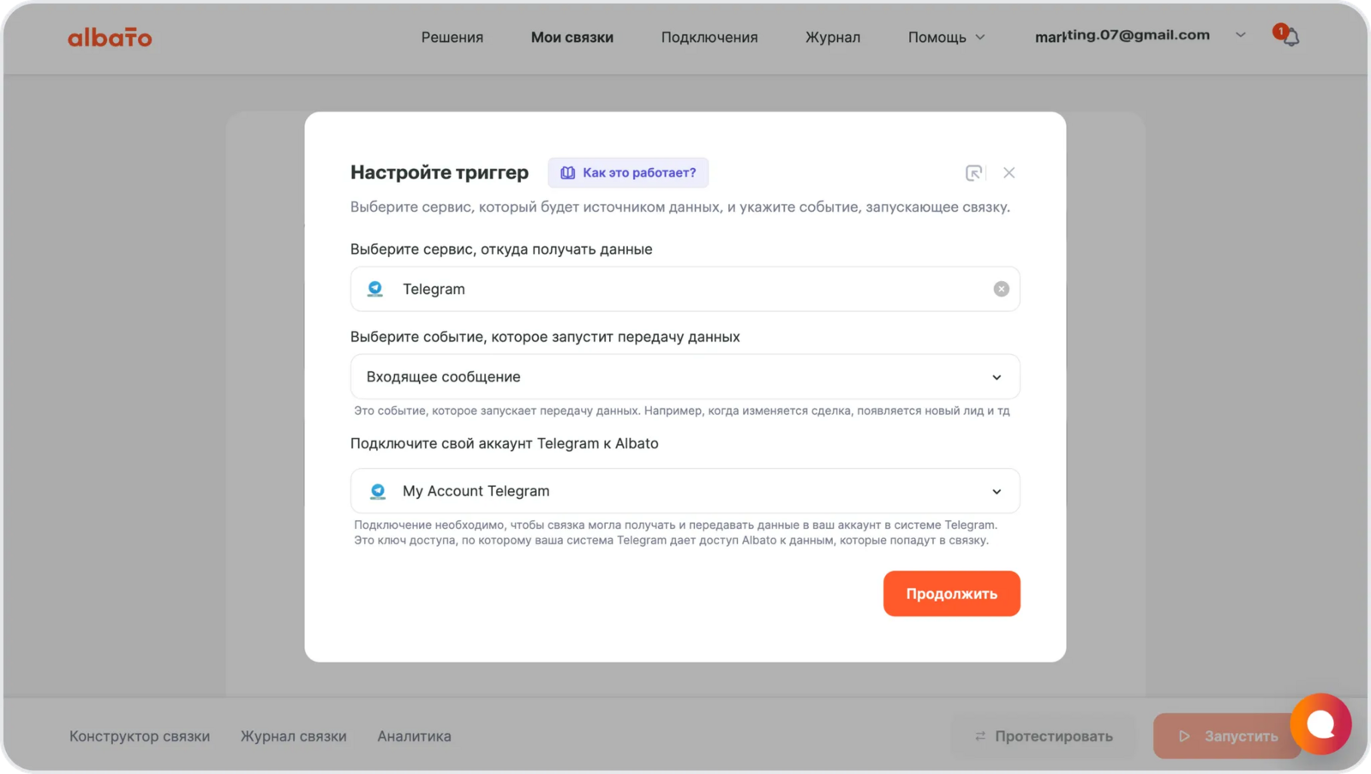Click the Telegram service input field
Viewport: 1371px width, 774px height.
click(685, 289)
